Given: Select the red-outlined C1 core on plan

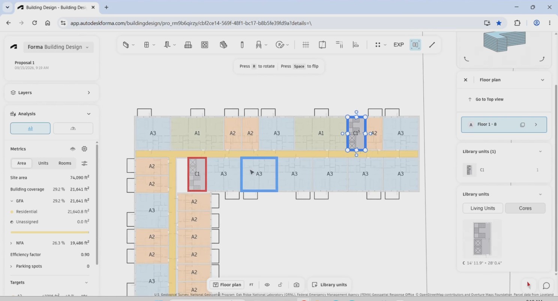Looking at the screenshot, I should [x=197, y=174].
